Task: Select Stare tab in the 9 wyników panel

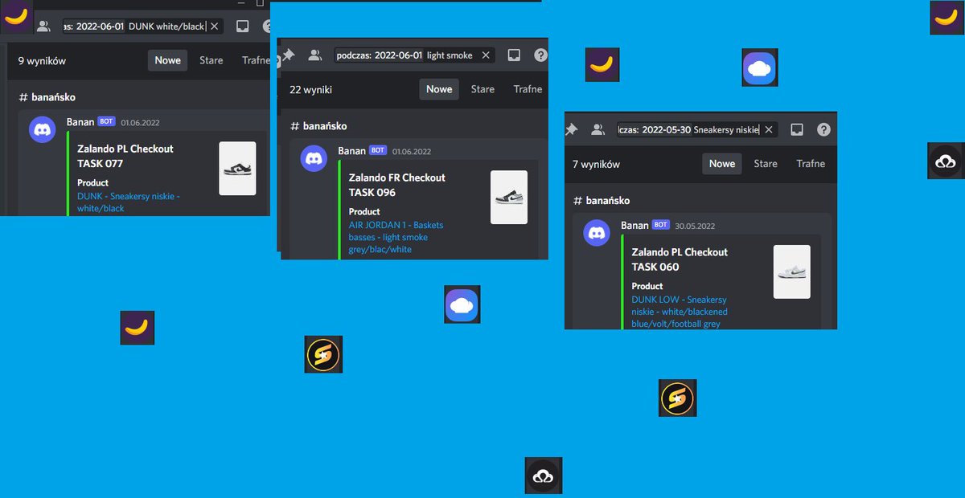Action: [211, 60]
